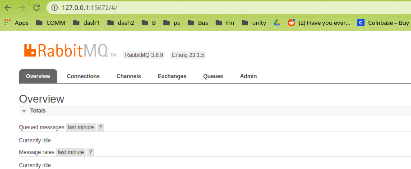Open the Apps grid icon
Viewport: 411px width, 169px height.
click(x=7, y=23)
